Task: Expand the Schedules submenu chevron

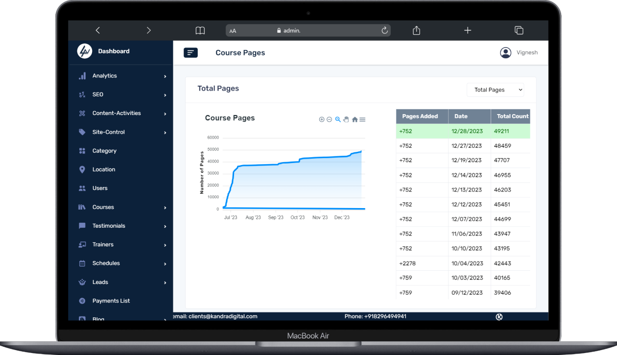Action: tap(165, 264)
